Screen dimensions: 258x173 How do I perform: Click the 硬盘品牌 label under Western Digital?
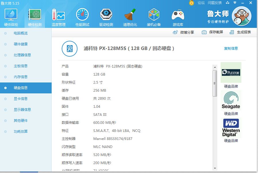[231, 141]
